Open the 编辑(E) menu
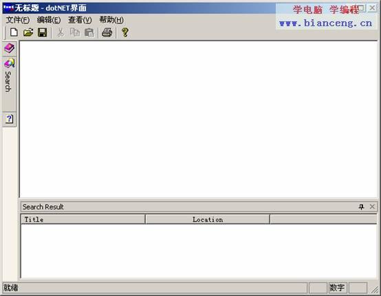Screen dimensions: 381x296 tap(49, 20)
